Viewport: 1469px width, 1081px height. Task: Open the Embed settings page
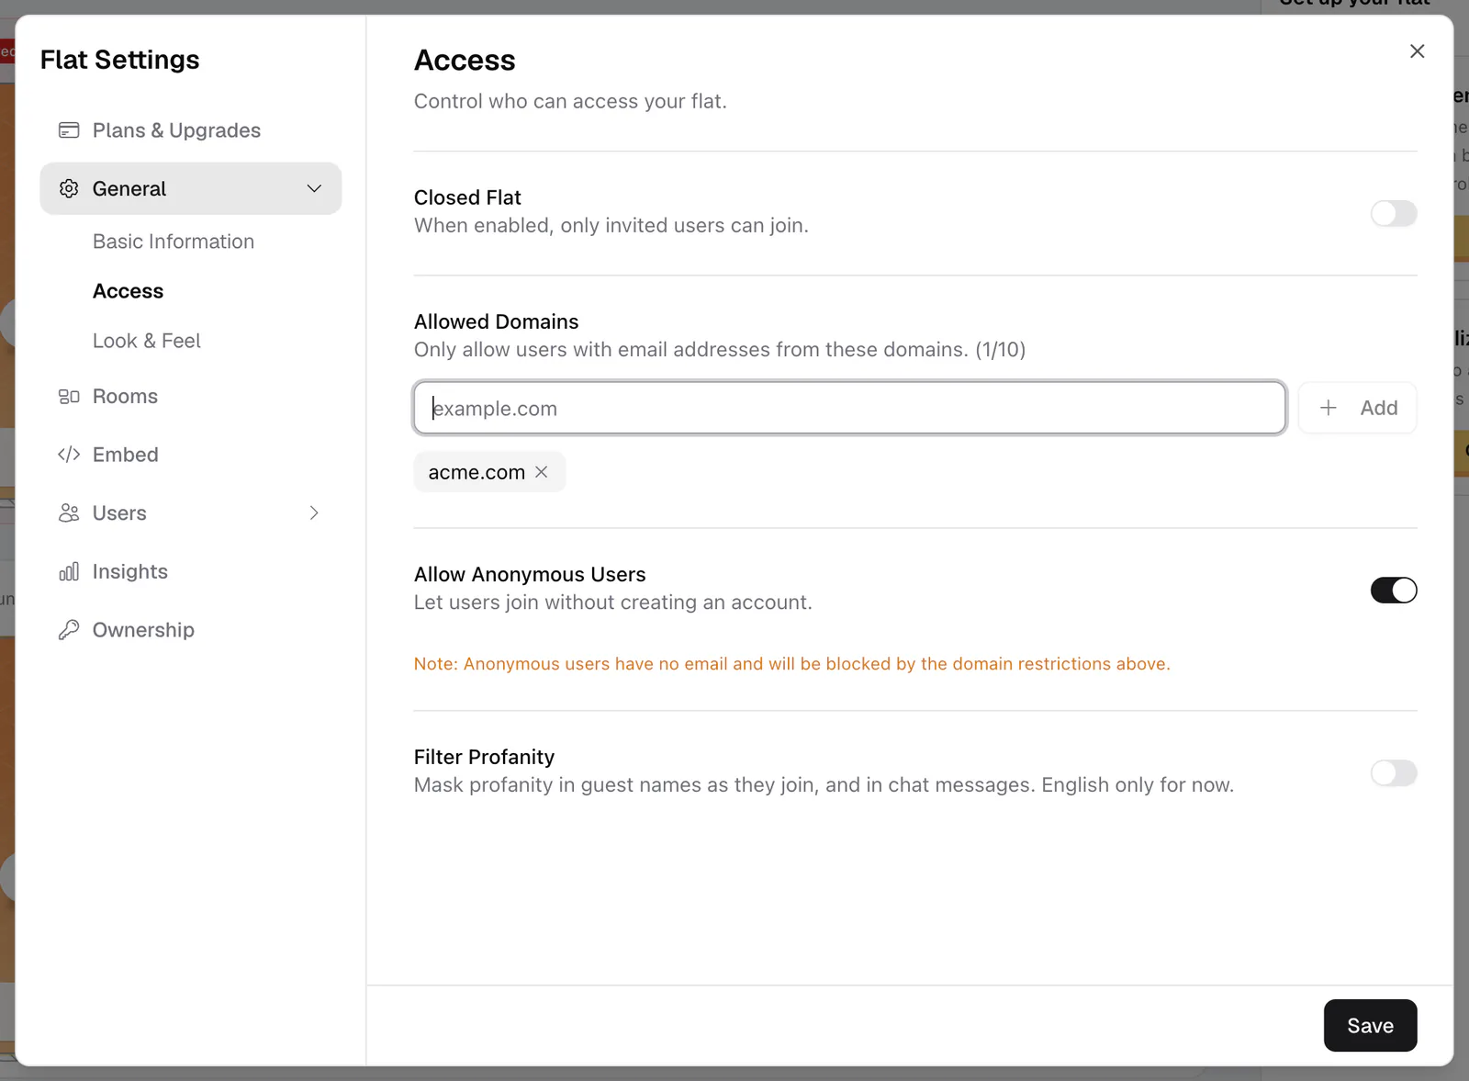191,455
